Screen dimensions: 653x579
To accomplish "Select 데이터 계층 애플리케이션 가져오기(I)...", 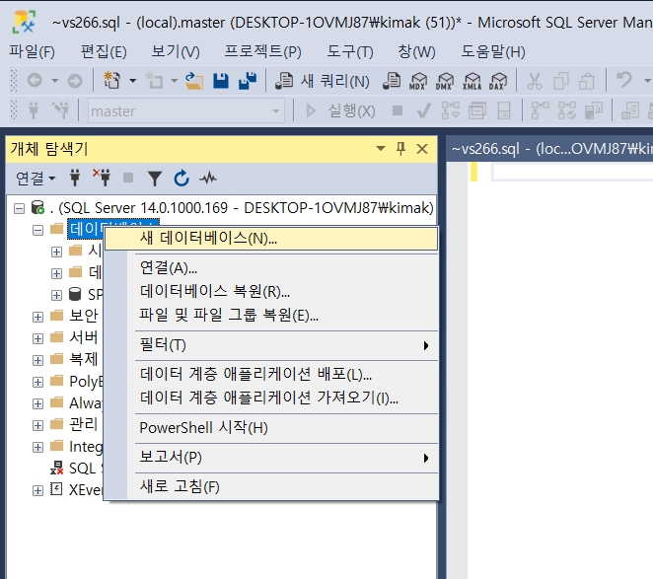I will 271,398.
